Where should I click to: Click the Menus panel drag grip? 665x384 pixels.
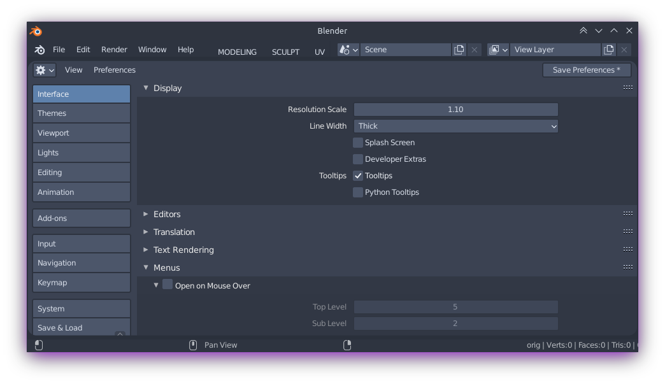click(628, 267)
